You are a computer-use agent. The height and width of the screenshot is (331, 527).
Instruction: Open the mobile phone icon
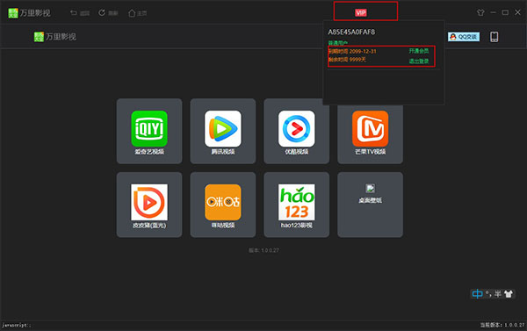coord(494,37)
